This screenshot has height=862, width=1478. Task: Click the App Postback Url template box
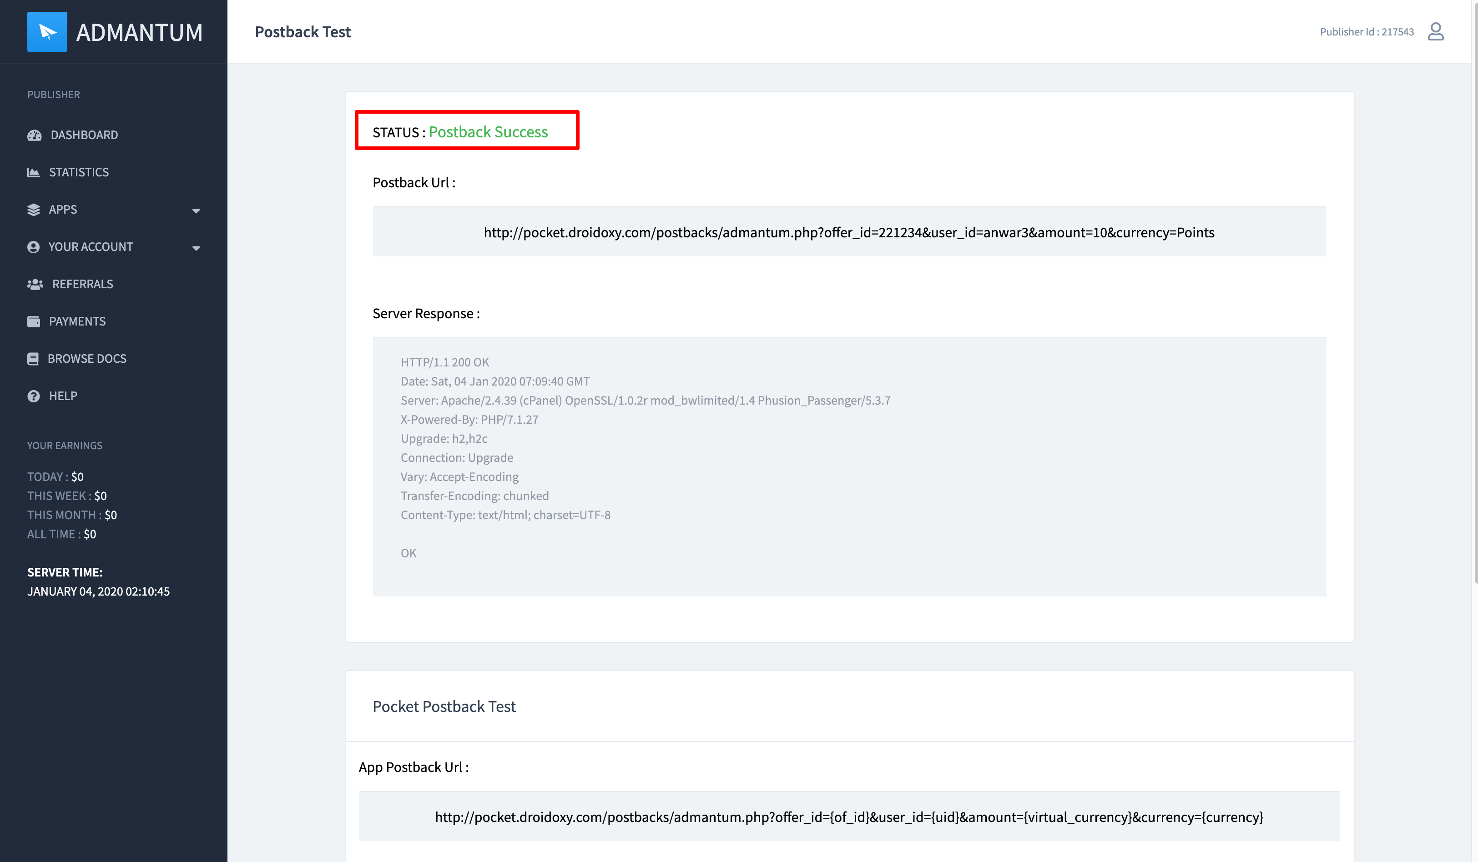pos(849,817)
